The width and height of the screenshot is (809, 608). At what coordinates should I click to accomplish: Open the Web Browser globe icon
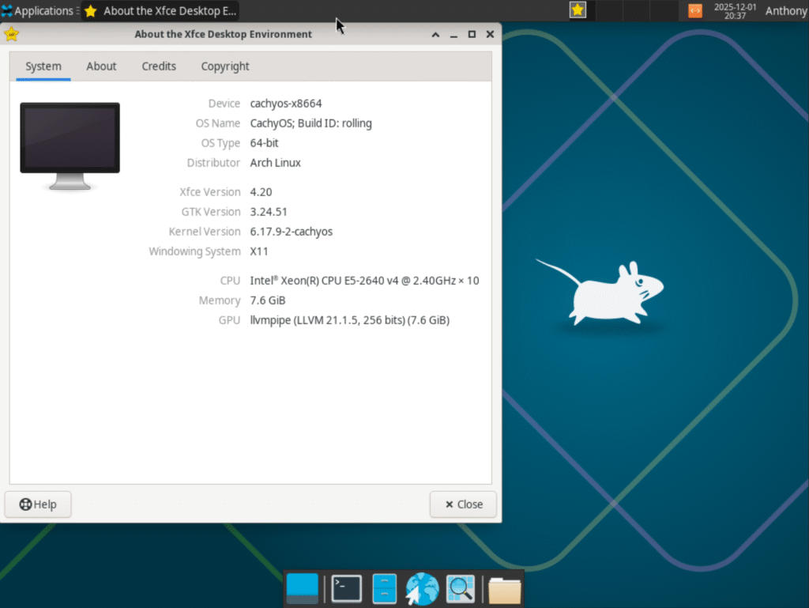pyautogui.click(x=422, y=589)
